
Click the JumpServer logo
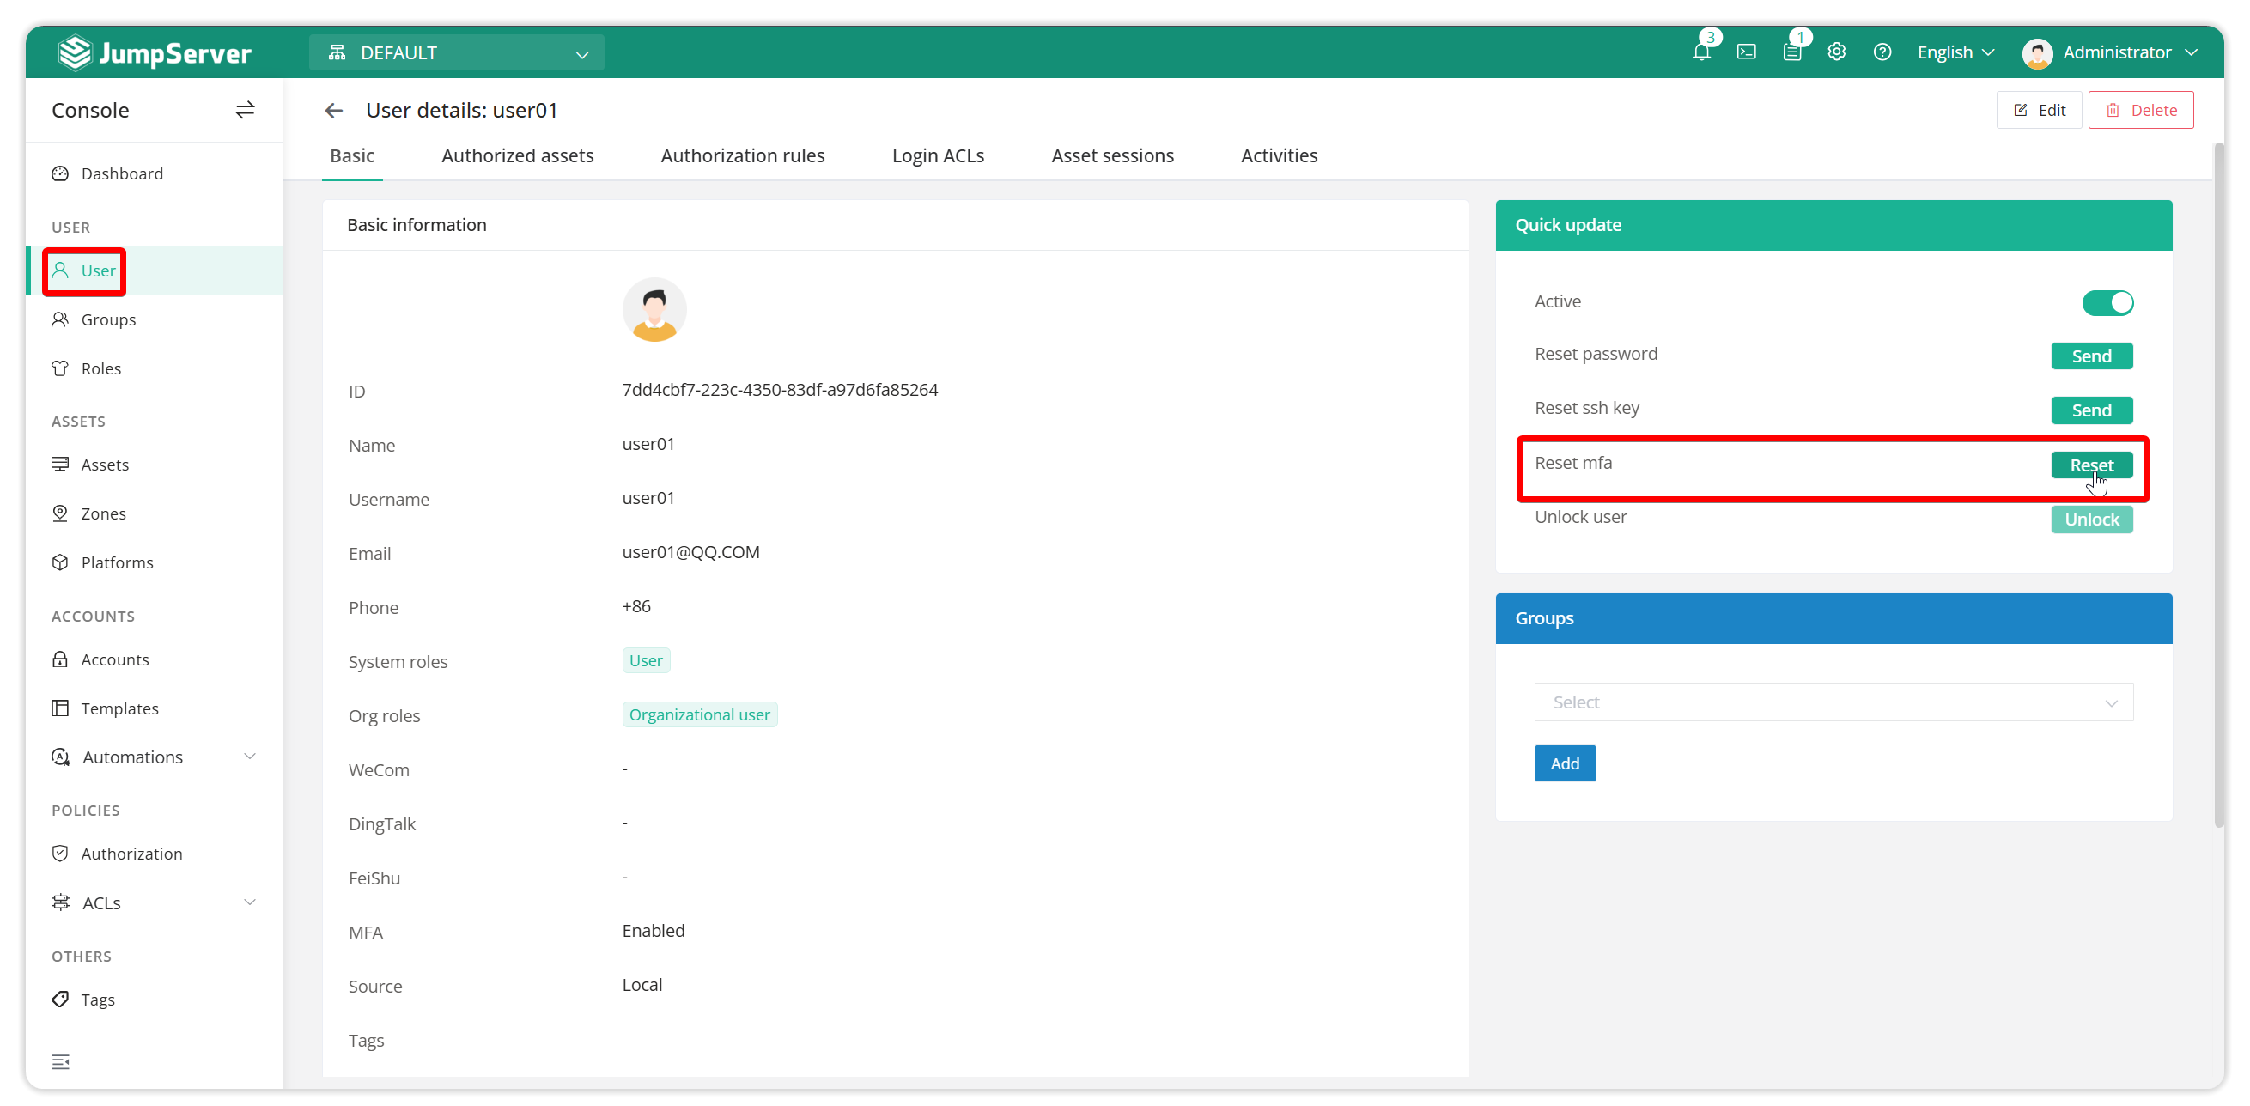155,52
